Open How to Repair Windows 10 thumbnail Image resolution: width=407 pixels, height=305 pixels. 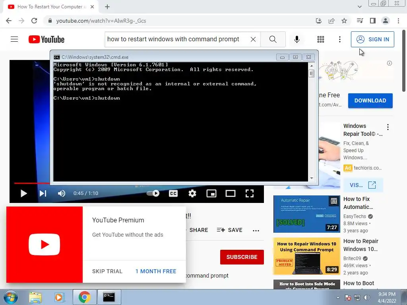coord(306,256)
